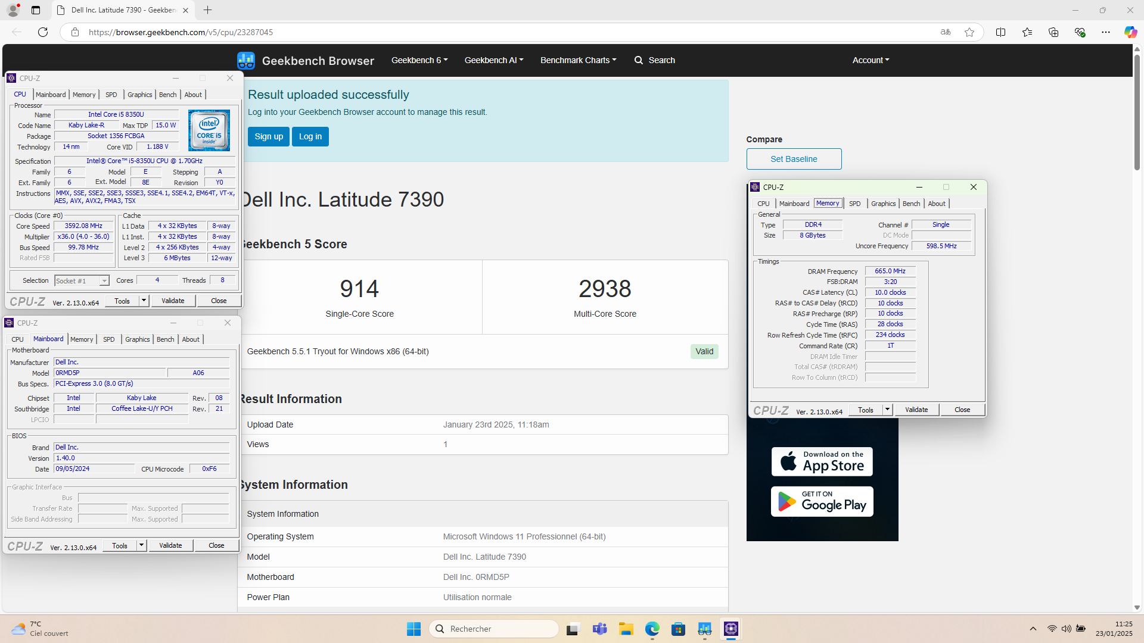The image size is (1144, 643).
Task: Click the taskbar Rechercher search box
Action: (x=494, y=629)
